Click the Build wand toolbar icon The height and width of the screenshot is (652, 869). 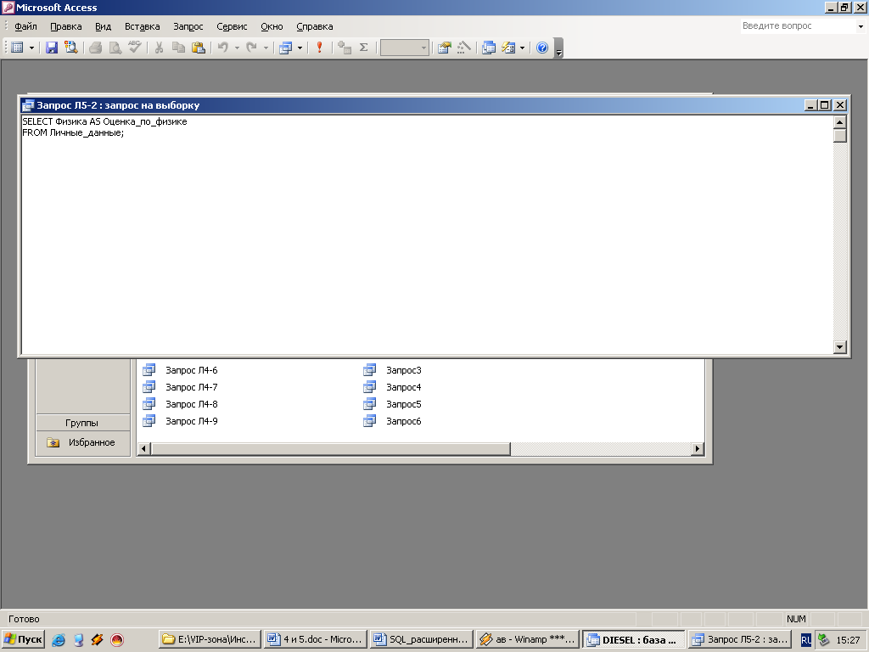click(464, 48)
